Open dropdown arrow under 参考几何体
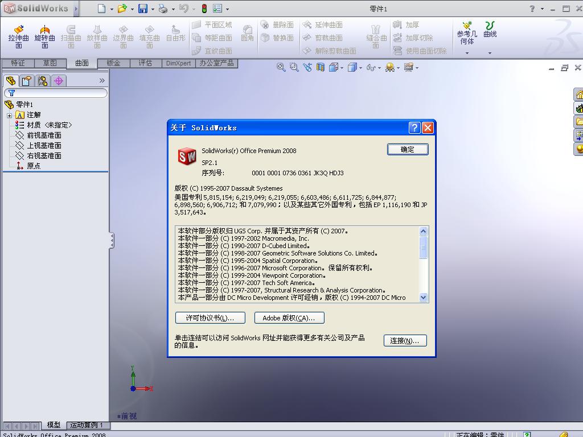 [x=467, y=53]
